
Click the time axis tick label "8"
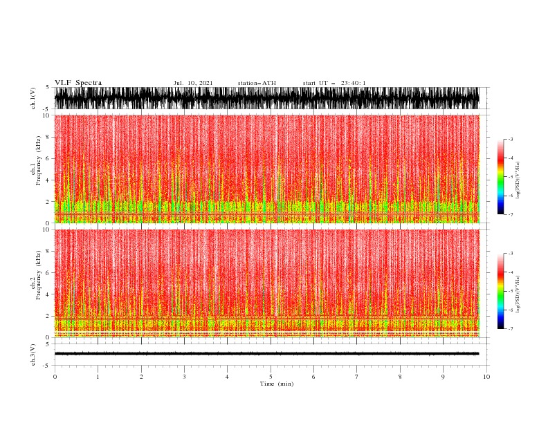point(400,377)
